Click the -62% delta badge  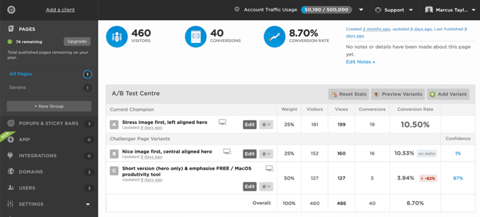428,178
